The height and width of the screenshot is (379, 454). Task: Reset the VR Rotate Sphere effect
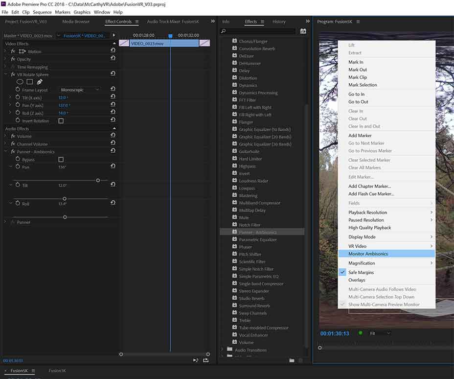[113, 73]
